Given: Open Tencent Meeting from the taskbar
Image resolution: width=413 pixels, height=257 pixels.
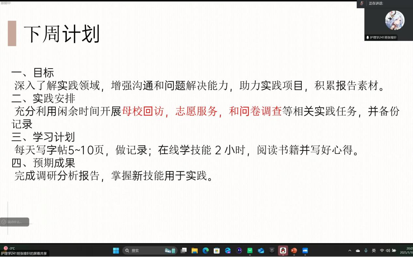Looking at the screenshot, I should pyautogui.click(x=305, y=250).
